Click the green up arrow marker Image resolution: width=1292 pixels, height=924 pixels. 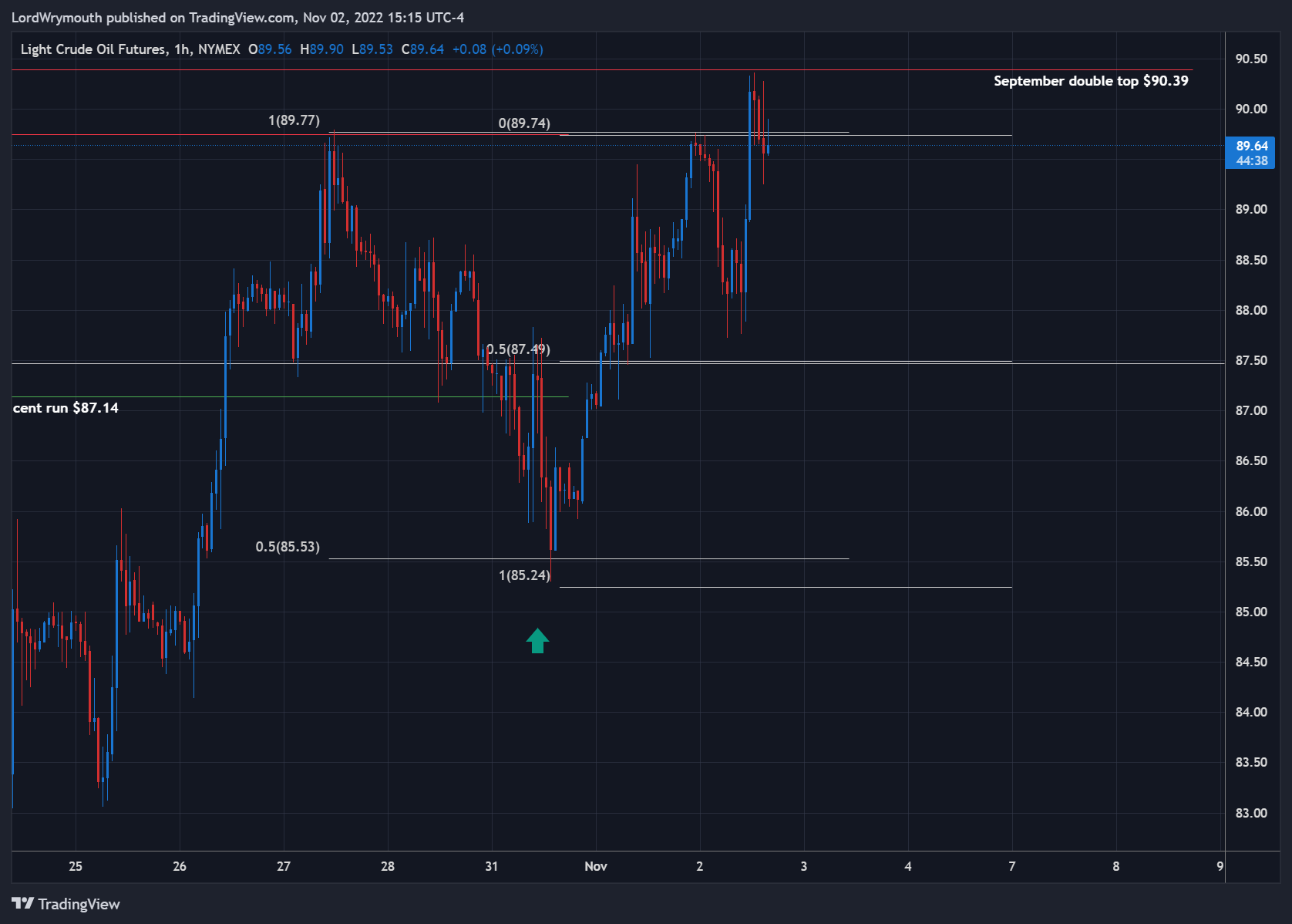537,640
